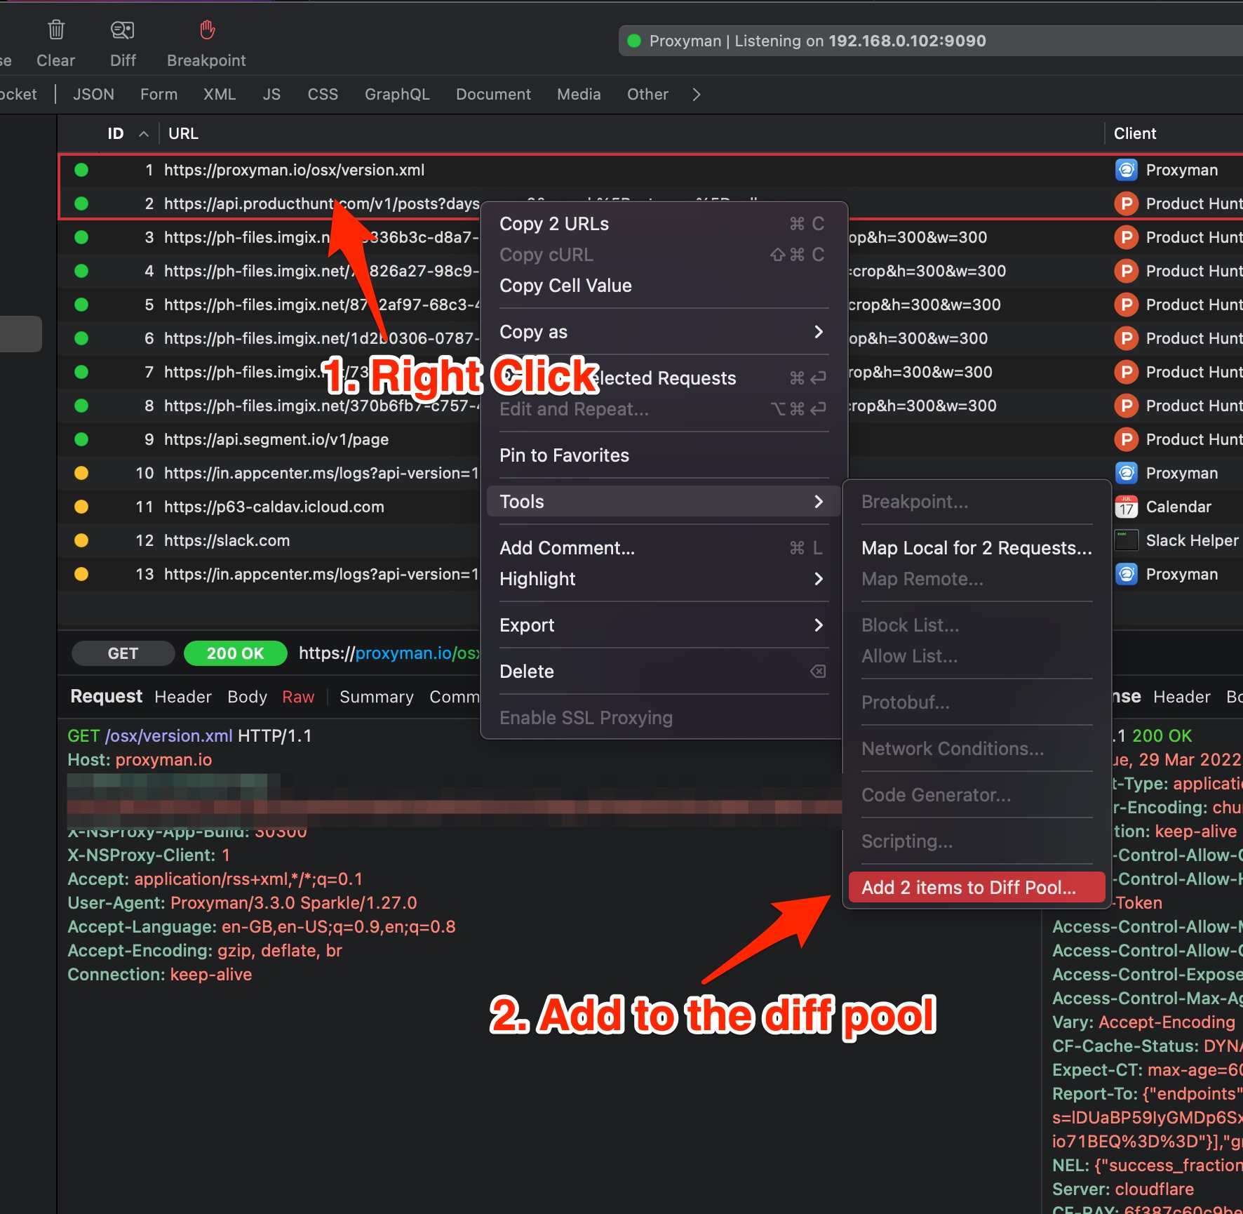Click Slack Helper icon in row 12

pyautogui.click(x=1126, y=540)
